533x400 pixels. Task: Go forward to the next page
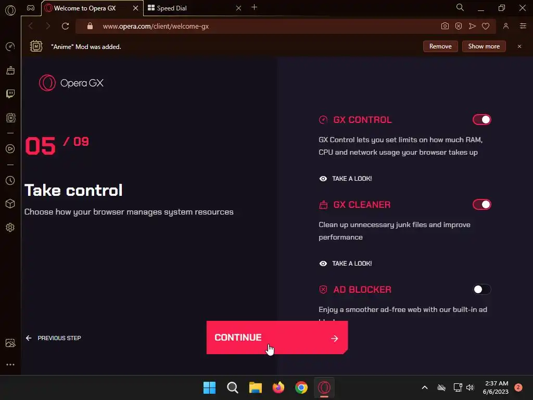47,26
